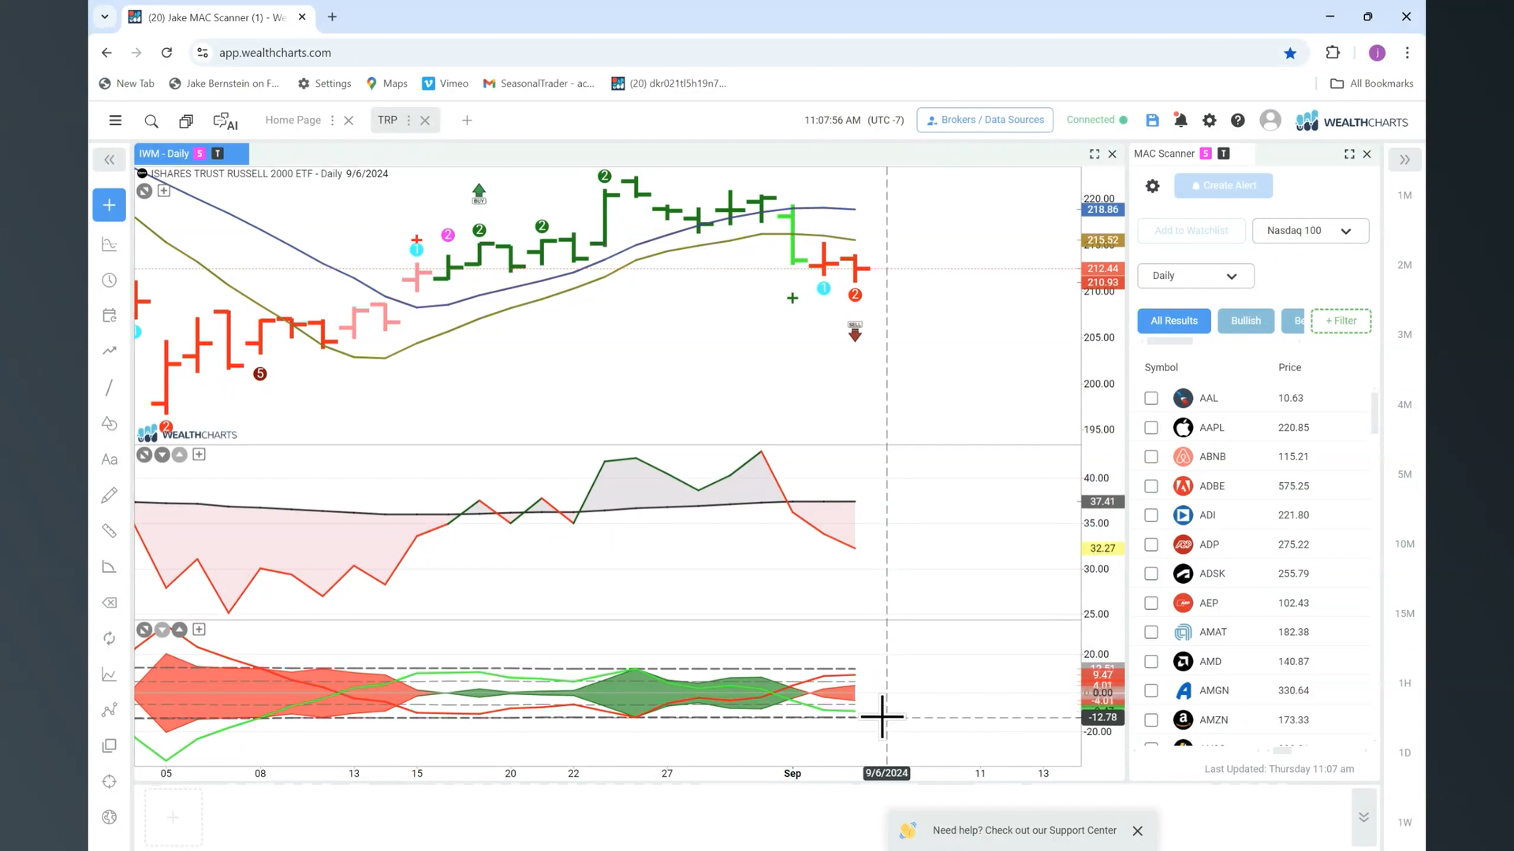
Task: Reload the browser page
Action: (166, 53)
